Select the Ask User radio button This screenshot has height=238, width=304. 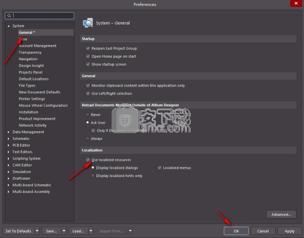coord(87,122)
